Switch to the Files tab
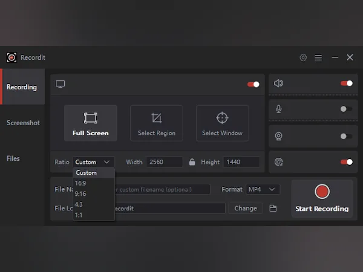Viewport: 363px width, 272px height. (22, 158)
